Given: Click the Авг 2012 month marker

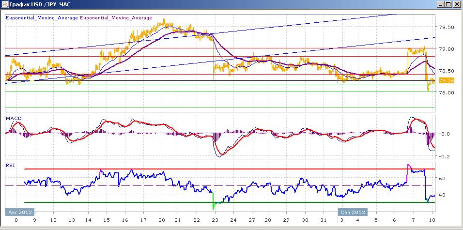Looking at the screenshot, I should (x=19, y=212).
